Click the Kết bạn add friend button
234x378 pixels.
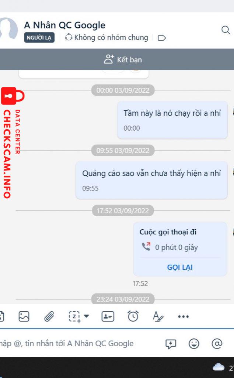123,59
